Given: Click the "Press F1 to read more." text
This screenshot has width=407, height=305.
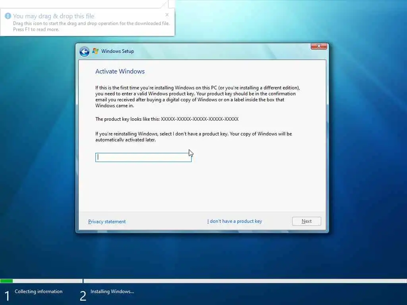Looking at the screenshot, I should 36,29.
